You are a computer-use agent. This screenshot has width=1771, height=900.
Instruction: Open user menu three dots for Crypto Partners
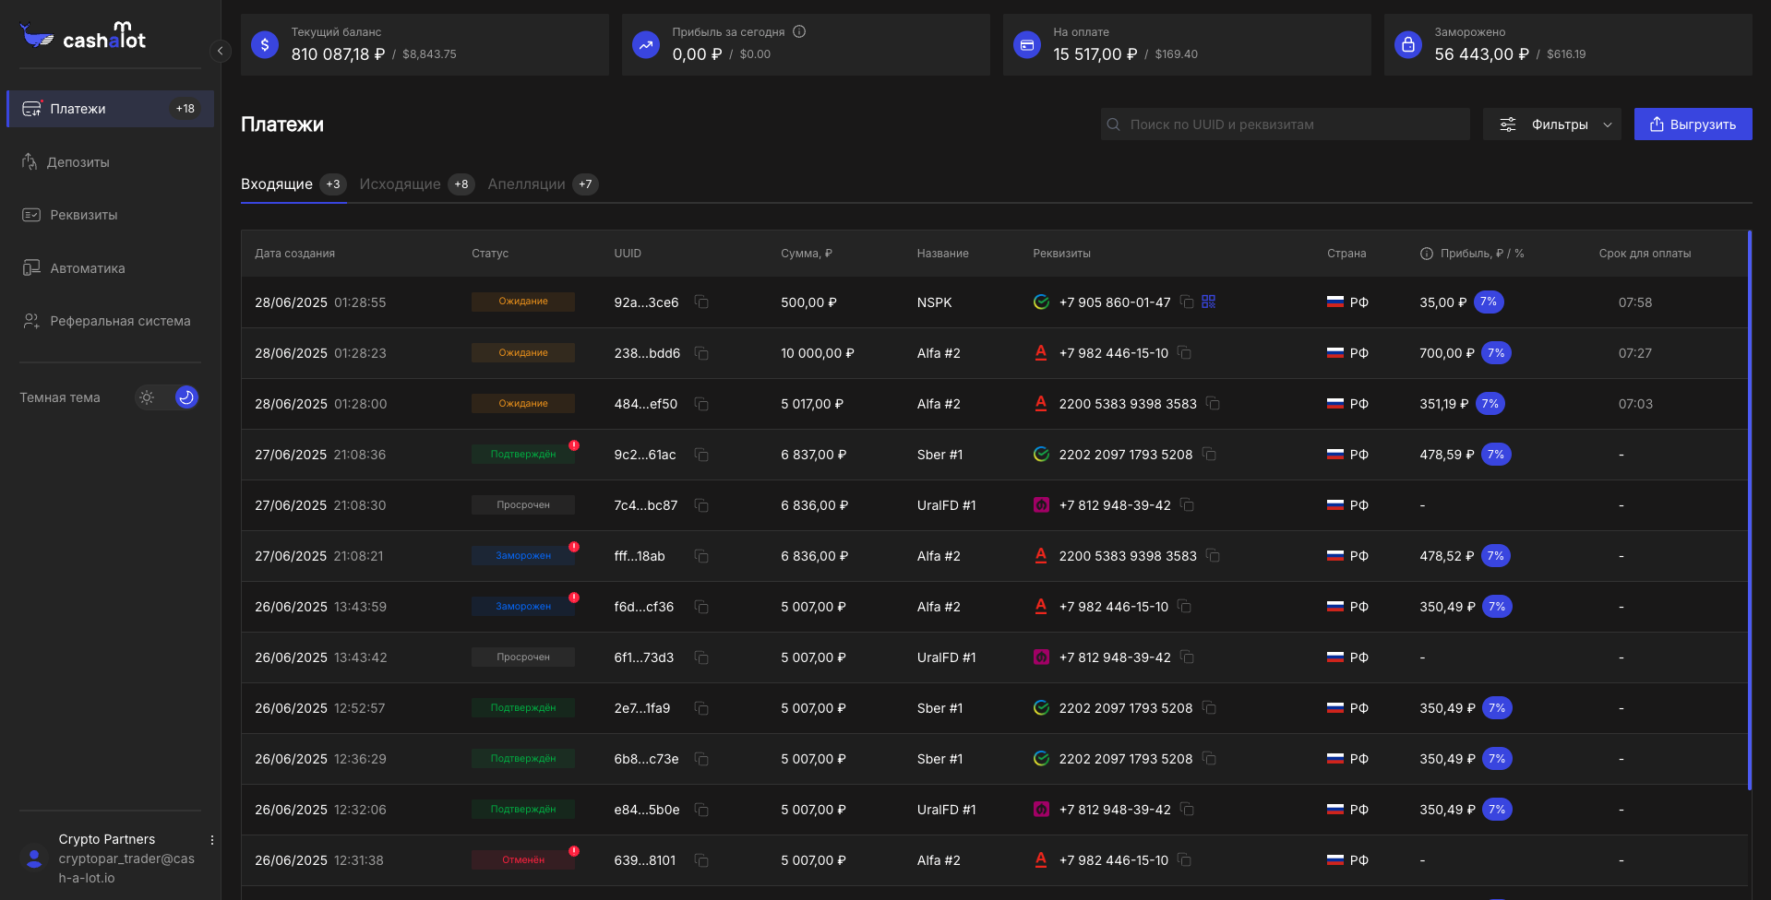tap(212, 840)
